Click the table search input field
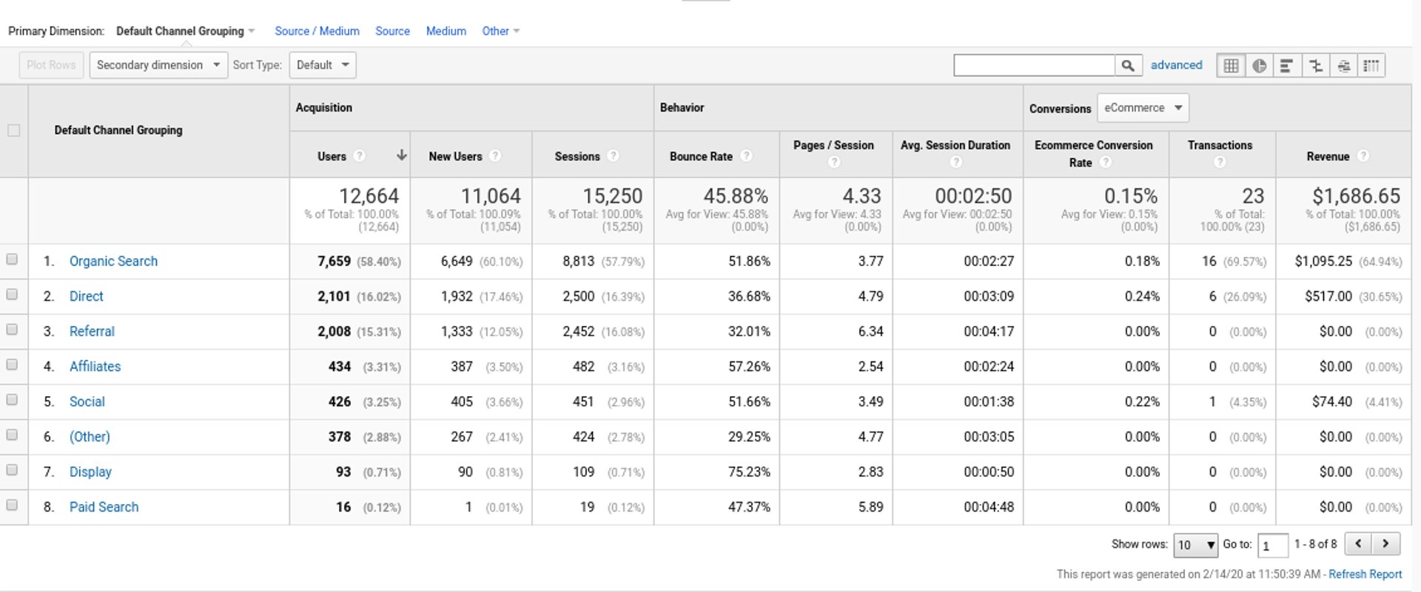 point(1034,65)
